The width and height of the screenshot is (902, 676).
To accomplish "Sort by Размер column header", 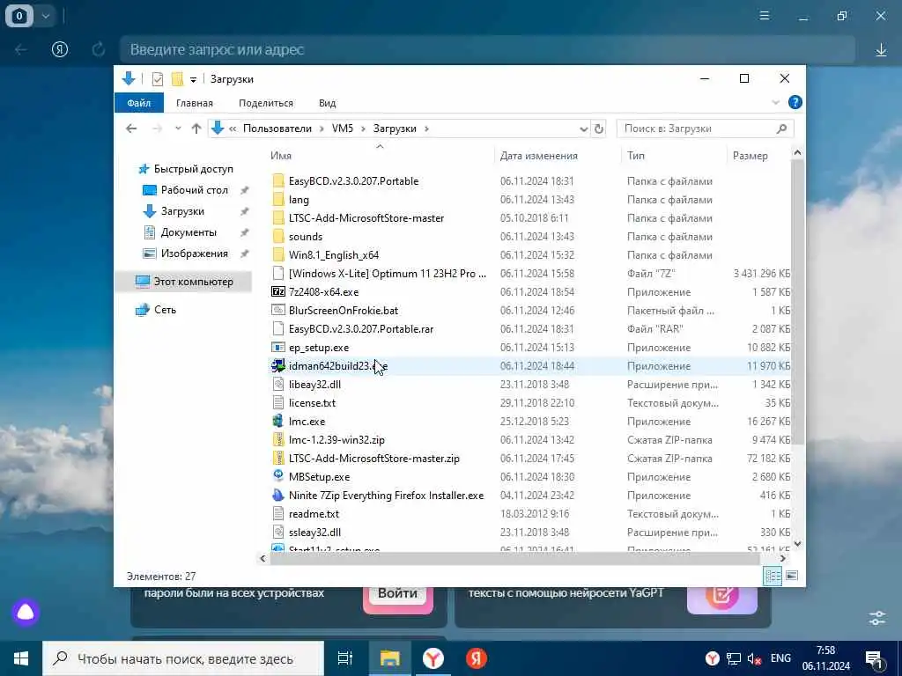I will click(750, 156).
